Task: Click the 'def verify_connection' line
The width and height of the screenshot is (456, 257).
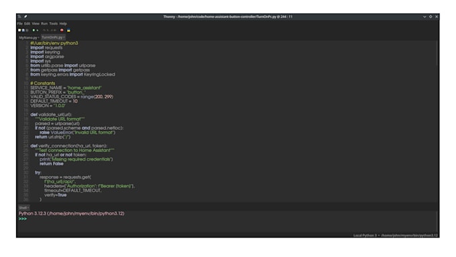Action: [68, 146]
